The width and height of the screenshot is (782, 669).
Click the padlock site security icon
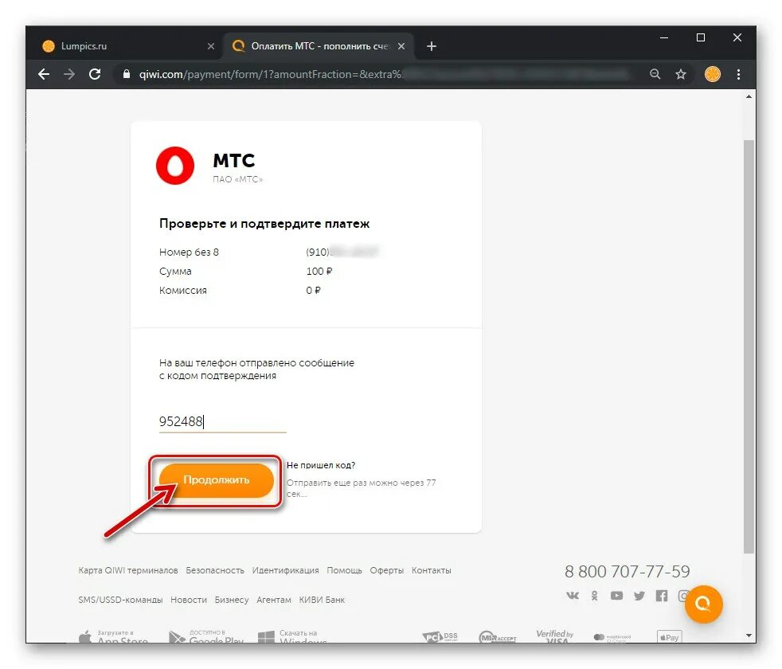pos(126,74)
